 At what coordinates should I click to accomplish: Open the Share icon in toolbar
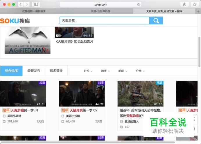pyautogui.click(x=184, y=4)
